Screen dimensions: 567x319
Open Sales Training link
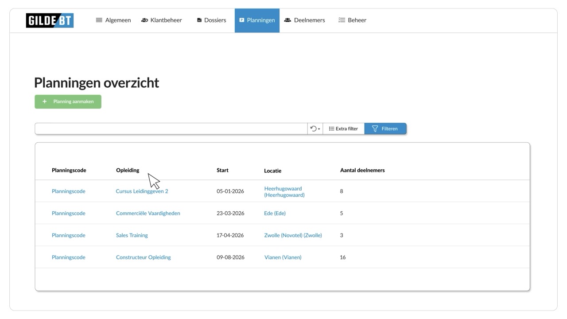click(132, 235)
